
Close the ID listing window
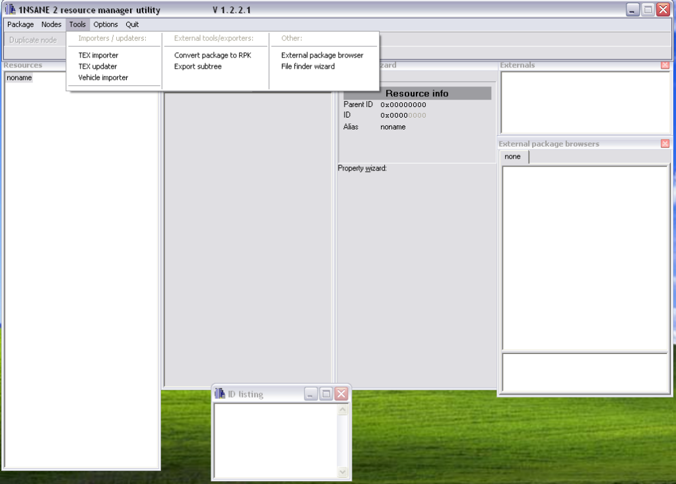click(341, 394)
